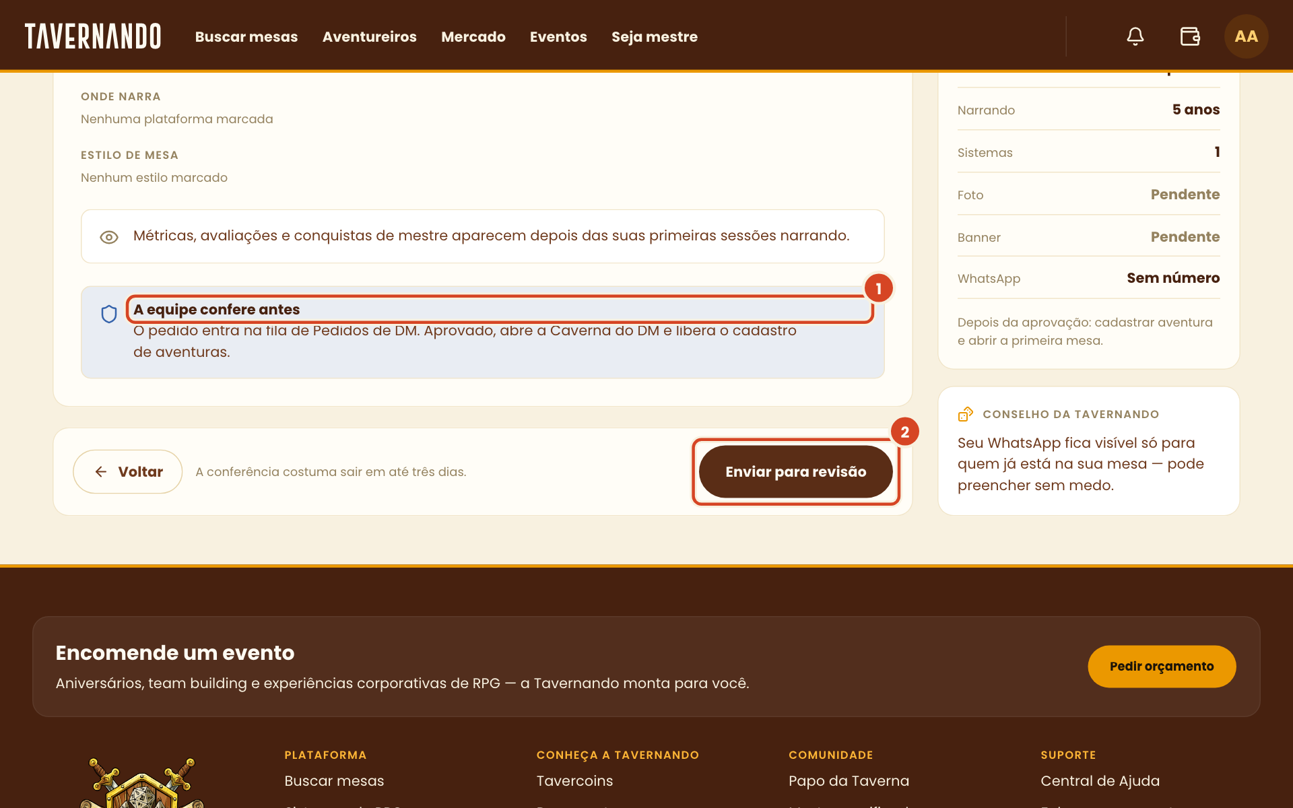Click the Voltar back button
This screenshot has height=808, width=1293.
pyautogui.click(x=128, y=471)
